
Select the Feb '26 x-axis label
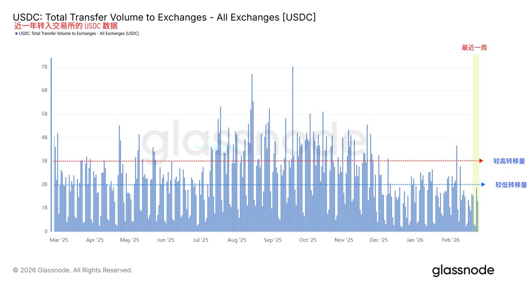tap(451, 240)
